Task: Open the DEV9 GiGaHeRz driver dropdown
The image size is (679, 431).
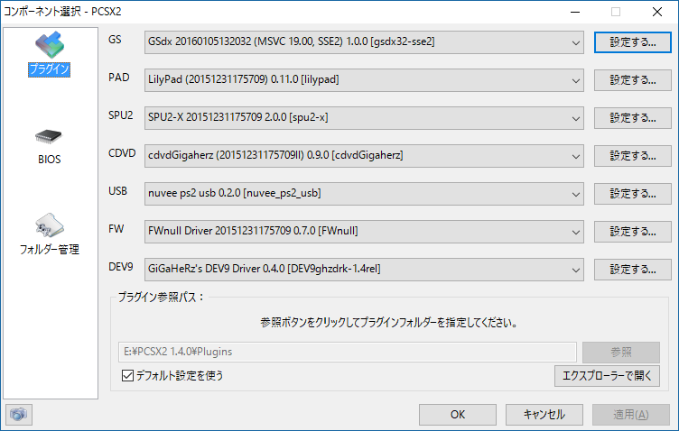Action: (364, 270)
